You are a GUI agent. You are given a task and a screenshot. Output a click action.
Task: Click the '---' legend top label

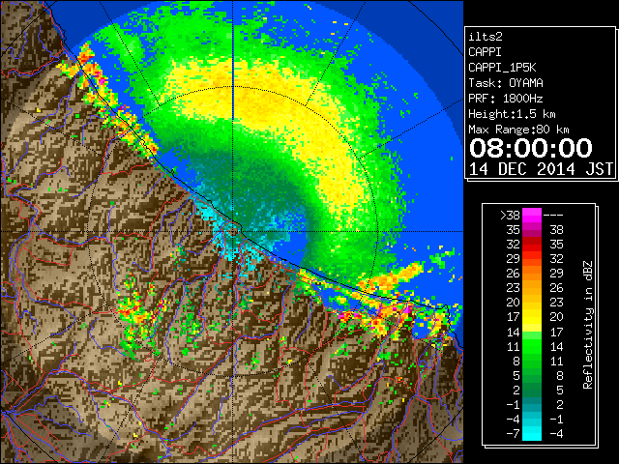(553, 216)
